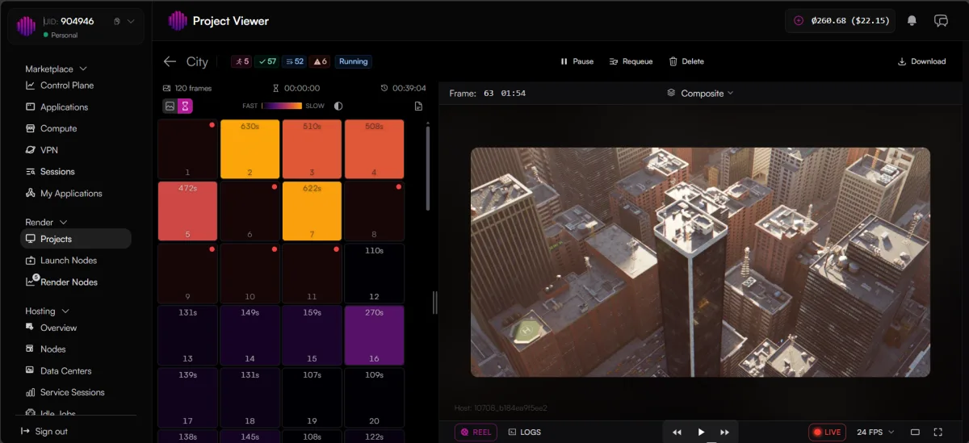Image resolution: width=969 pixels, height=443 pixels.
Task: Play the frame sequence
Action: [x=701, y=433]
